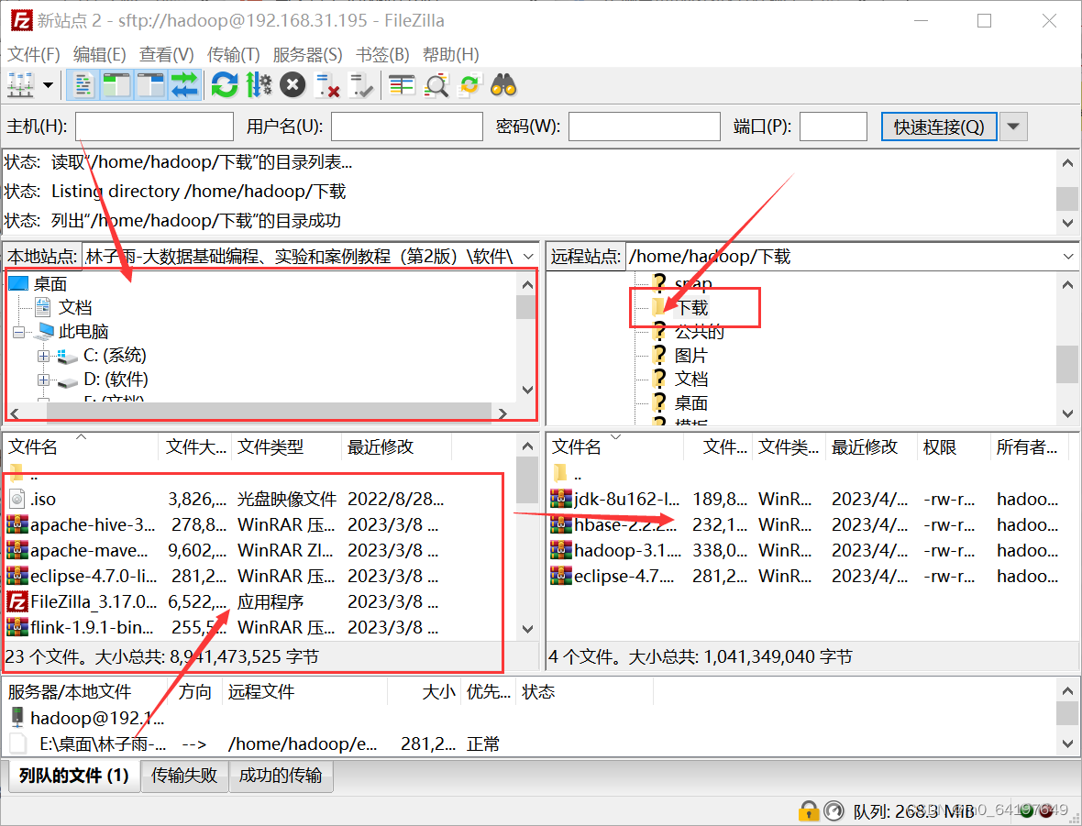Collapse the 此电脑 tree node

[x=18, y=333]
